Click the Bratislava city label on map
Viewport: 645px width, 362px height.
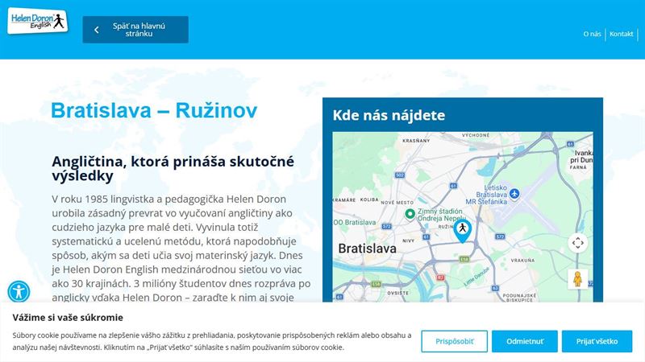point(367,249)
